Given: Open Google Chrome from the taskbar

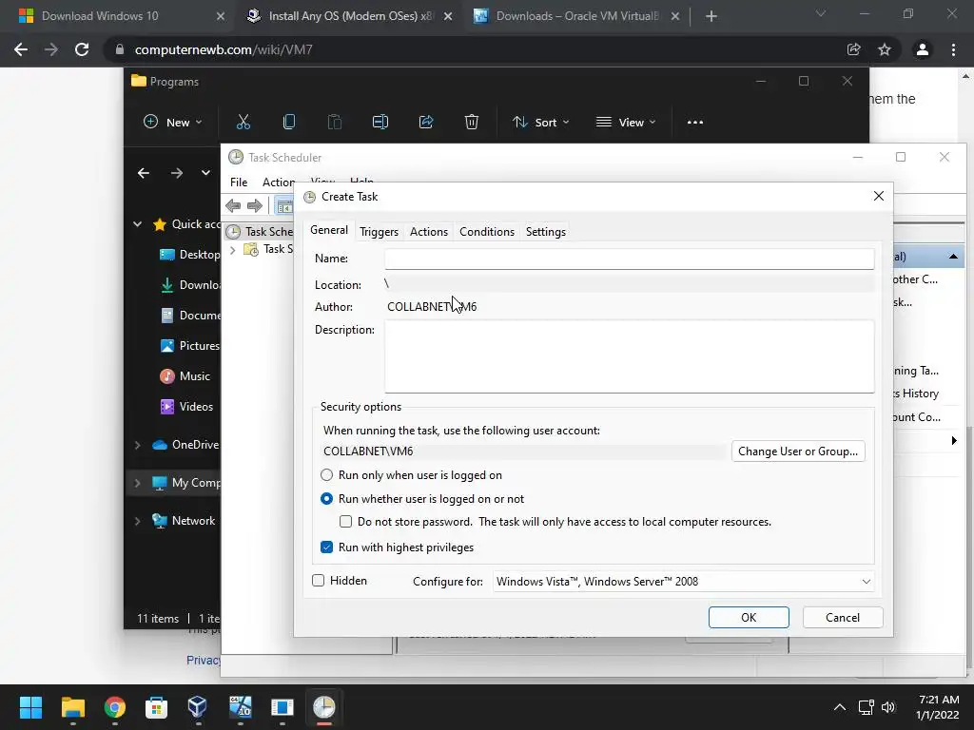Looking at the screenshot, I should click(115, 707).
